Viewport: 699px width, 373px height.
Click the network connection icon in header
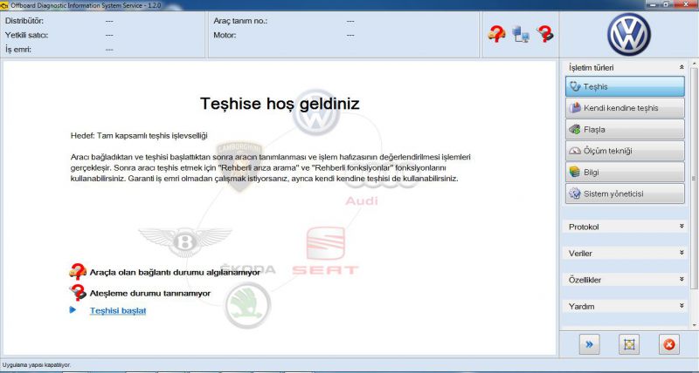point(520,34)
